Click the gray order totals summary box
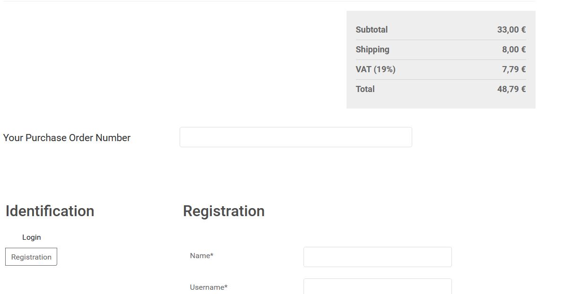The image size is (563, 294). 441,101
